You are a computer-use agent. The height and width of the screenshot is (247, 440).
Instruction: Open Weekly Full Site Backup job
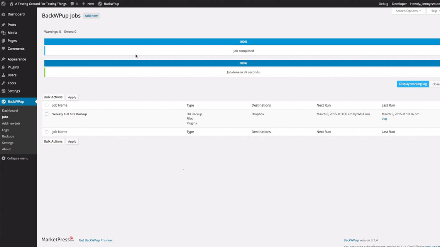click(x=69, y=114)
